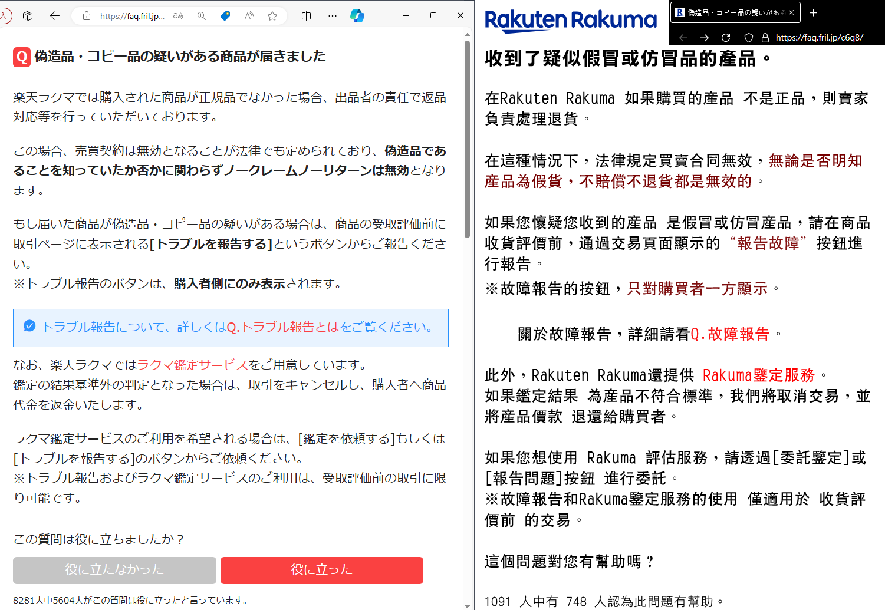Open a new tab in right browser
This screenshot has width=885, height=610.
(x=814, y=12)
